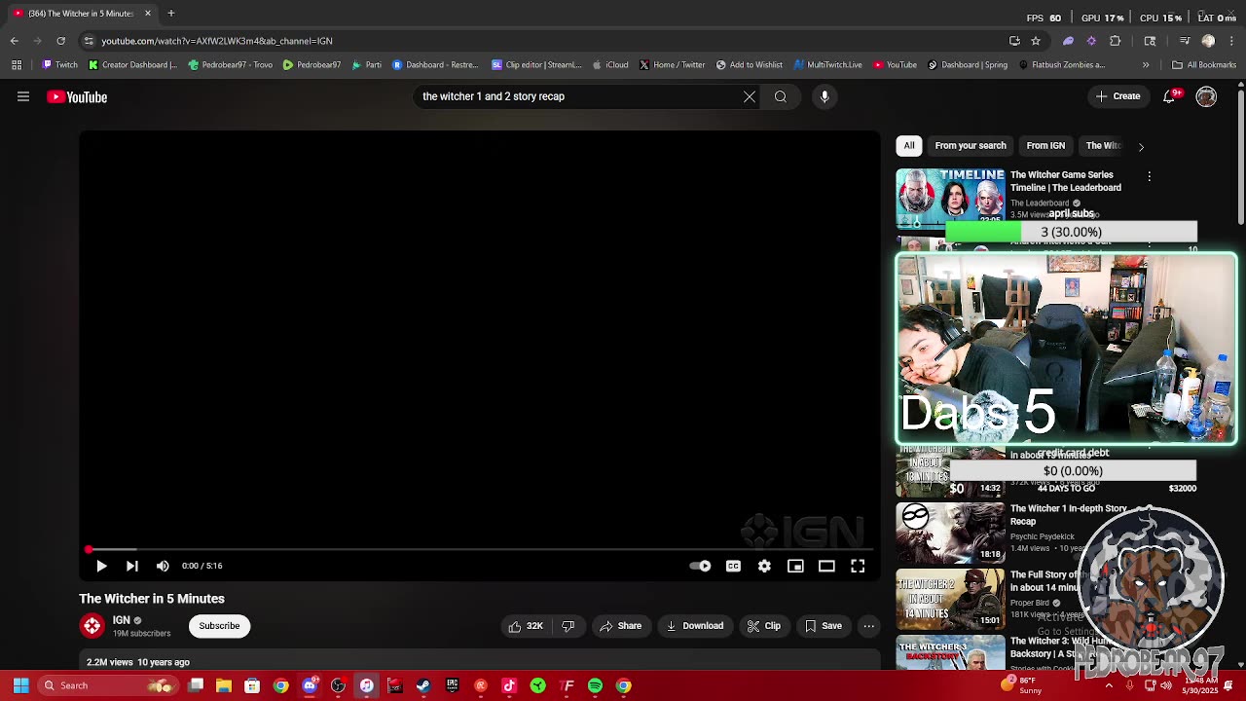Open the YouTube guide hamburger menu
1246x701 pixels.
[x=23, y=96]
